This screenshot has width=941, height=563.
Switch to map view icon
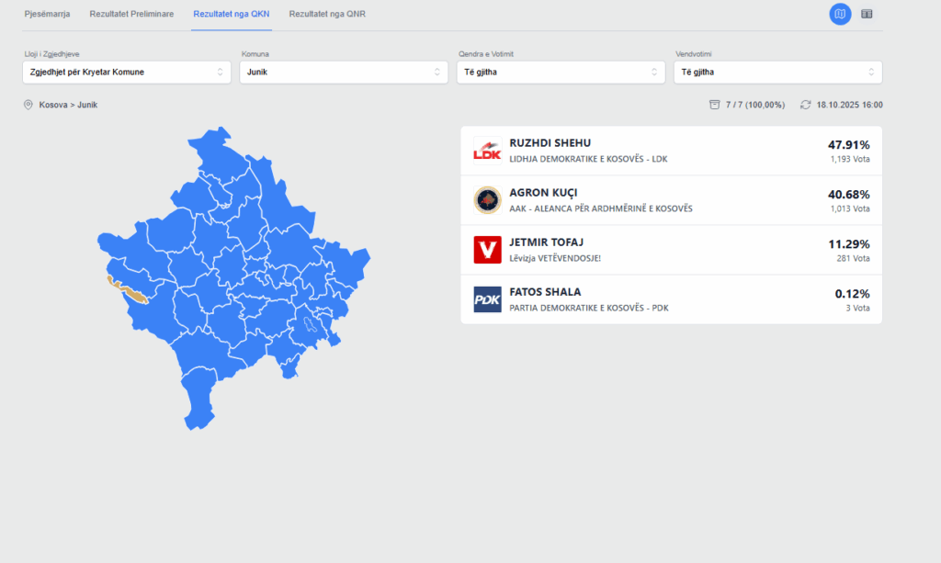(x=840, y=14)
